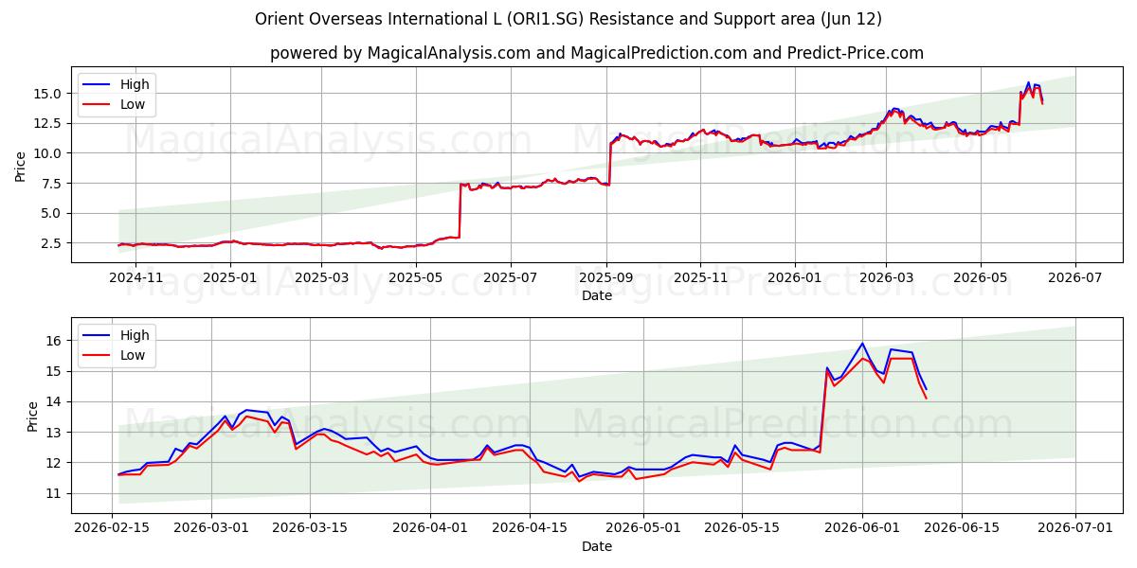
Task: Click the '2026-03-01' date tick
Action: (210, 528)
